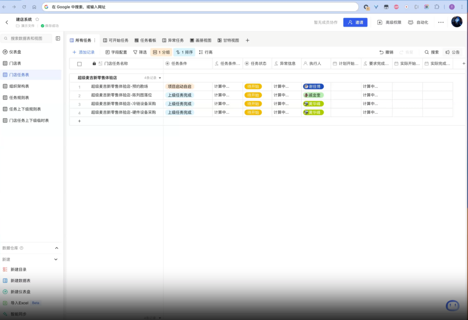Star the 建店系统 file as favorite

(x=37, y=19)
